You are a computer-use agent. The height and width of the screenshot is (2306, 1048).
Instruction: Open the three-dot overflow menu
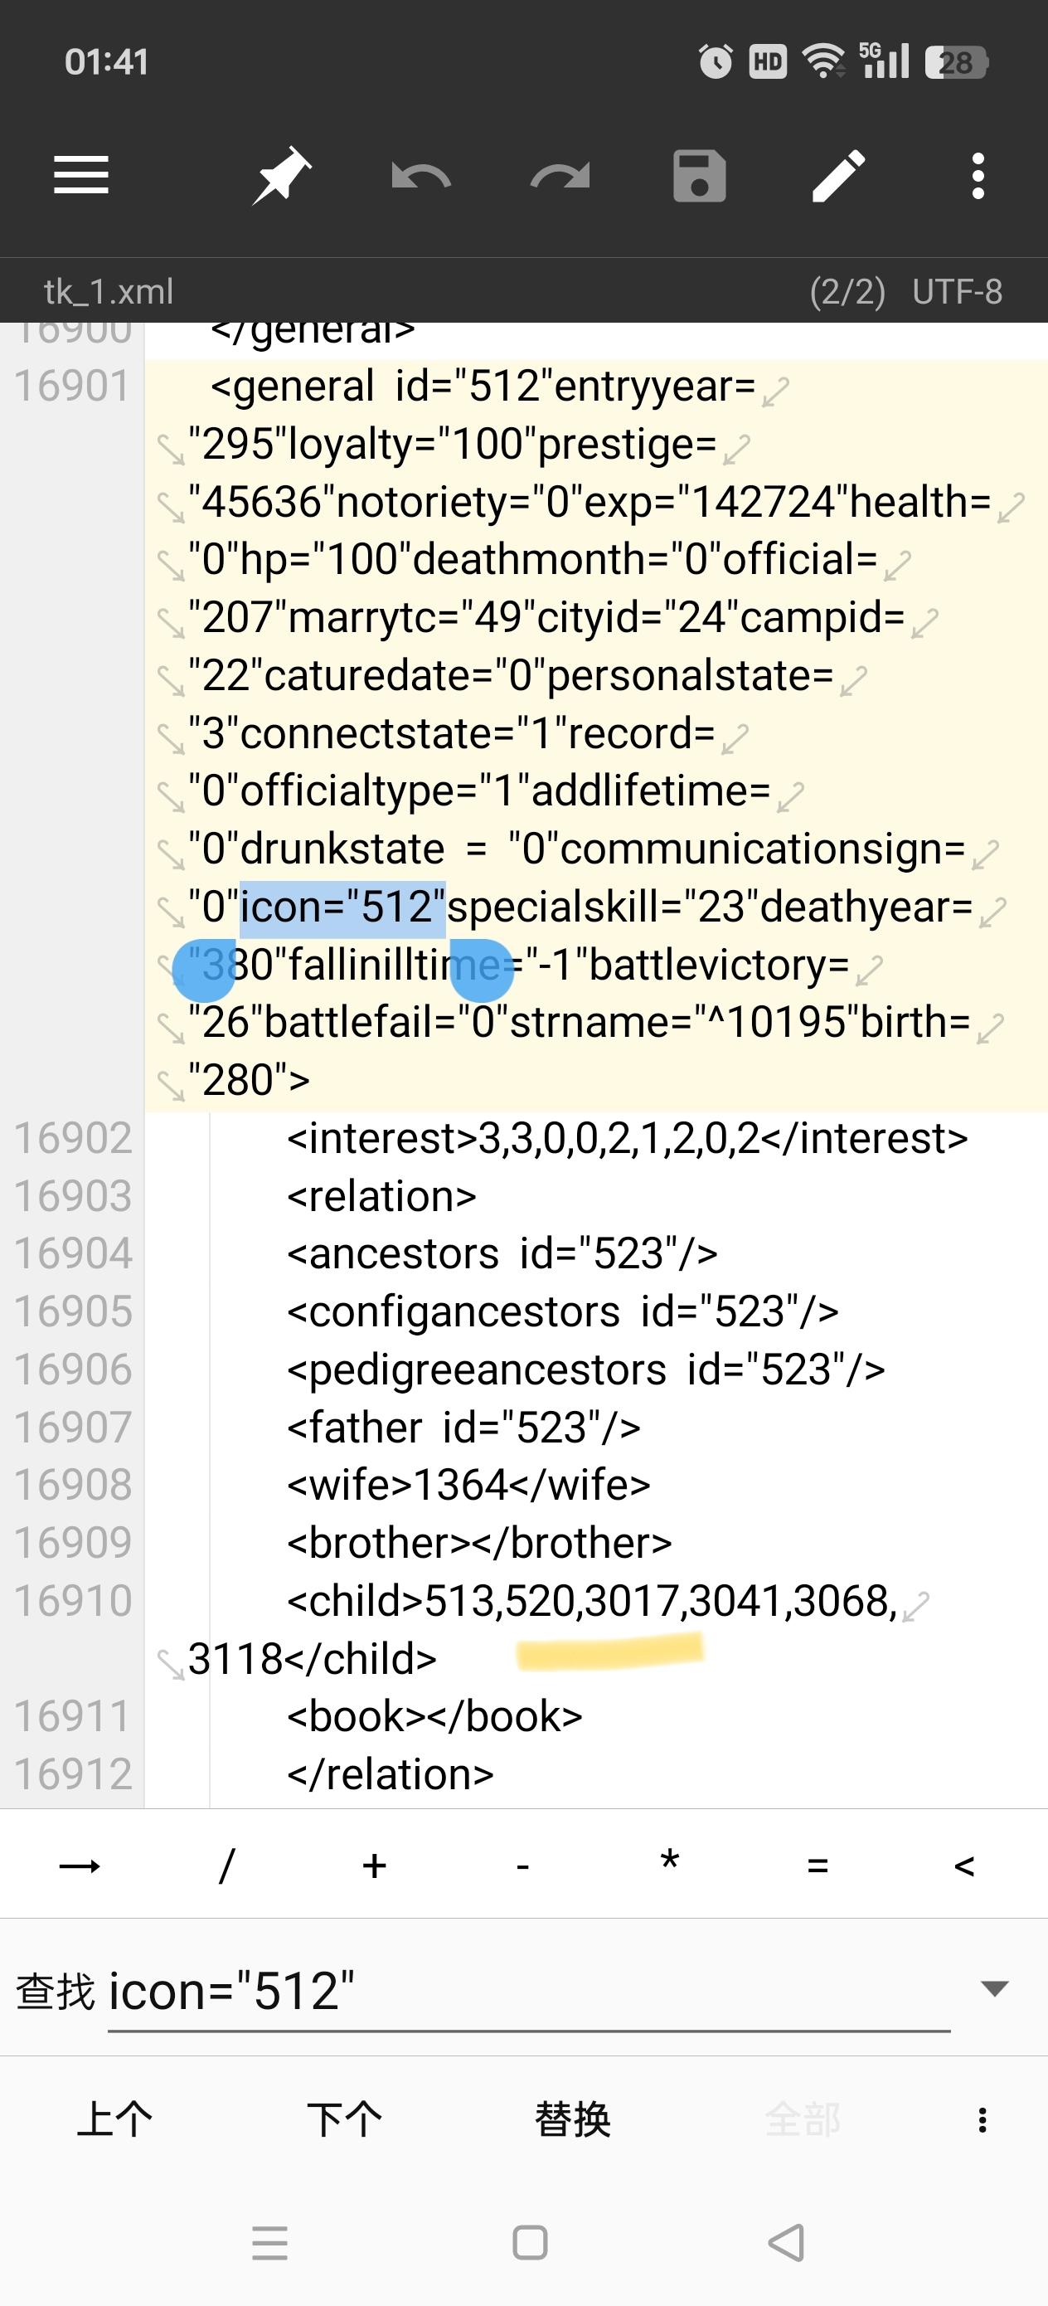tap(978, 176)
